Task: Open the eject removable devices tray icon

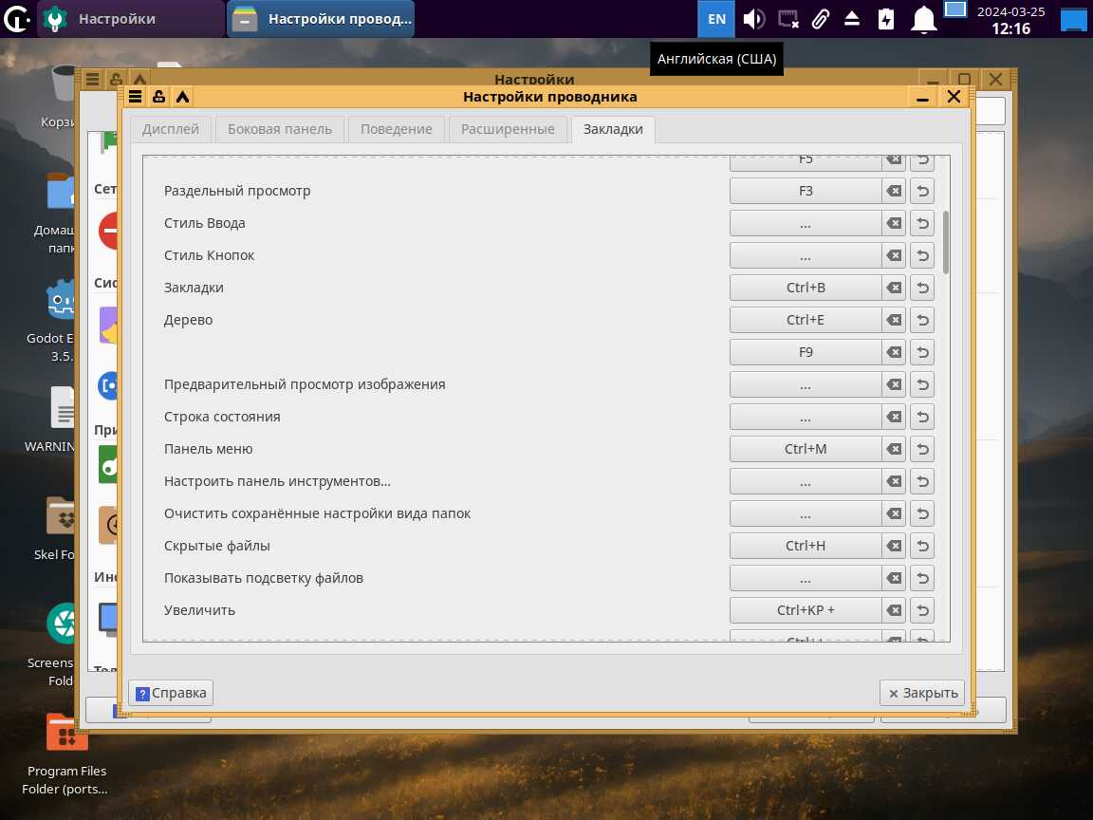Action: click(852, 19)
